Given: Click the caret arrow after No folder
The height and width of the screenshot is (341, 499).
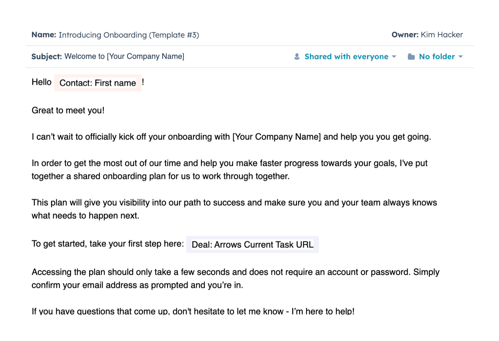Looking at the screenshot, I should click(461, 56).
